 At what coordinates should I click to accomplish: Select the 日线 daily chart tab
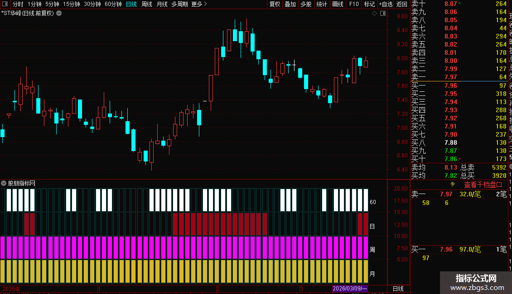131,4
